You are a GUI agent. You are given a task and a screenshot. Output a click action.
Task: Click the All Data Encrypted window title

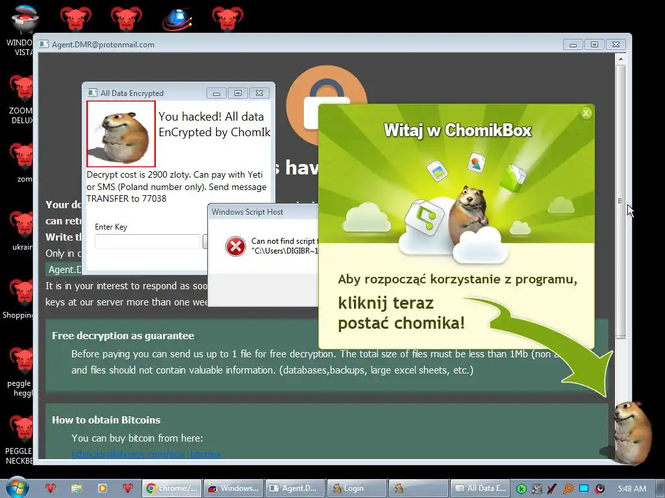[x=132, y=93]
